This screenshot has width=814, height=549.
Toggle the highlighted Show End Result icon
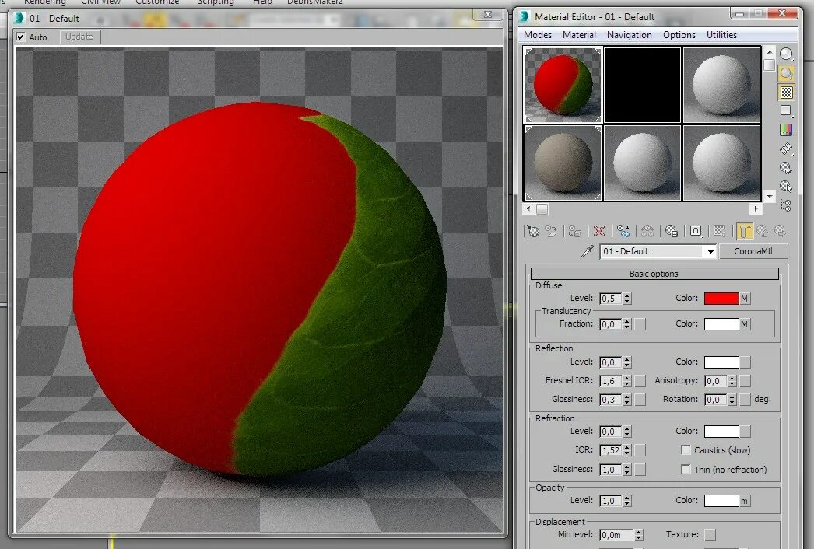click(x=745, y=231)
